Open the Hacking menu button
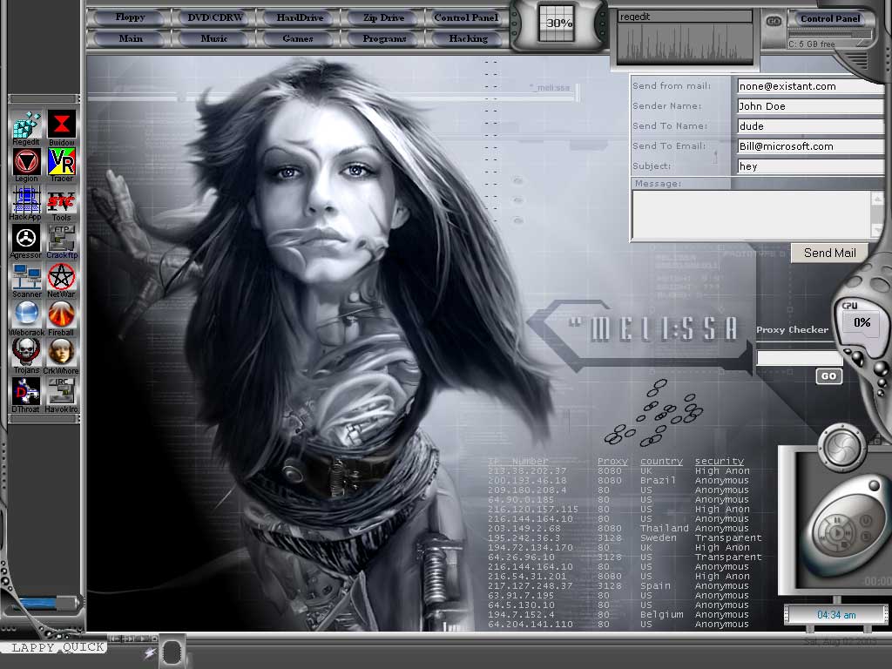This screenshot has width=892, height=669. [468, 38]
